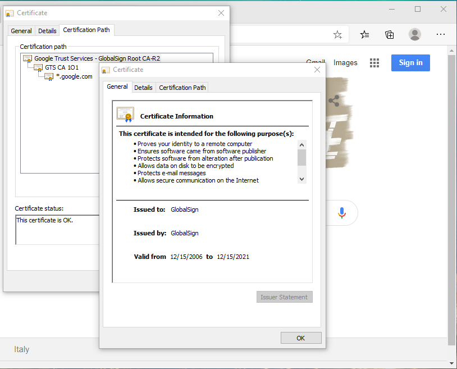Open Google Images link
Image resolution: width=457 pixels, height=369 pixels.
tap(345, 63)
